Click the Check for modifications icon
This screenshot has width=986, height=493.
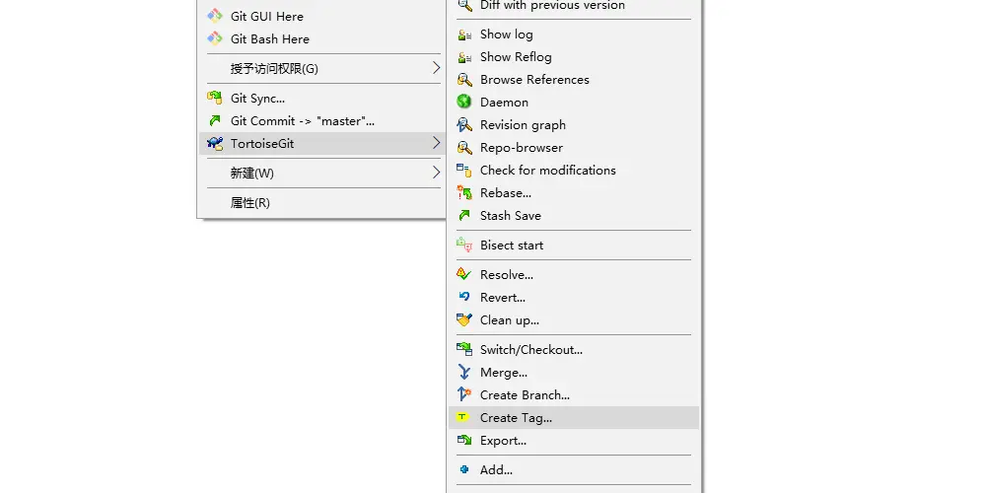pyautogui.click(x=464, y=170)
